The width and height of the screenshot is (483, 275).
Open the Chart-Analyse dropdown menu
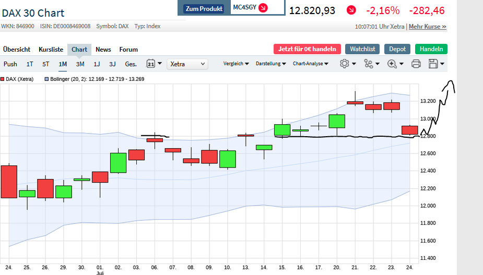click(311, 64)
